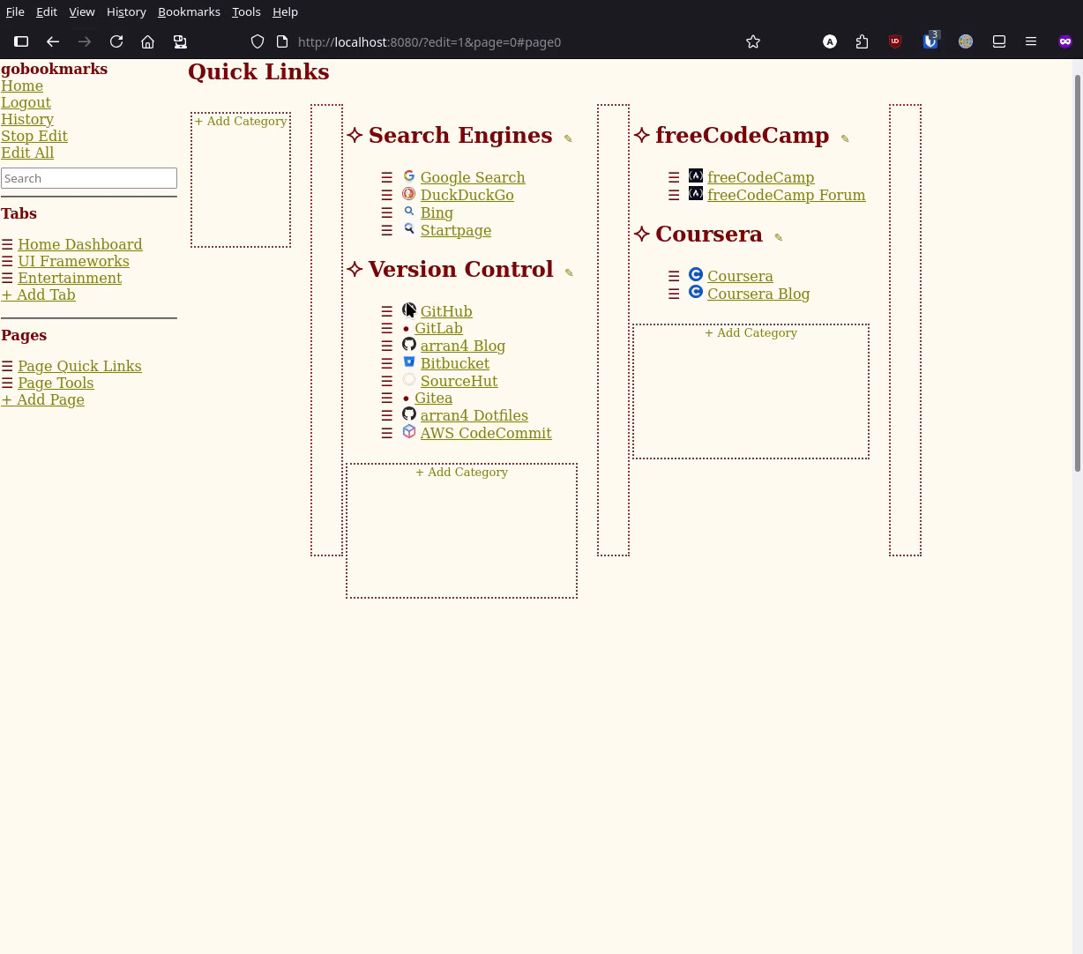This screenshot has height=954, width=1083.
Task: Add a category in the leftmost empty column
Action: pos(241,122)
